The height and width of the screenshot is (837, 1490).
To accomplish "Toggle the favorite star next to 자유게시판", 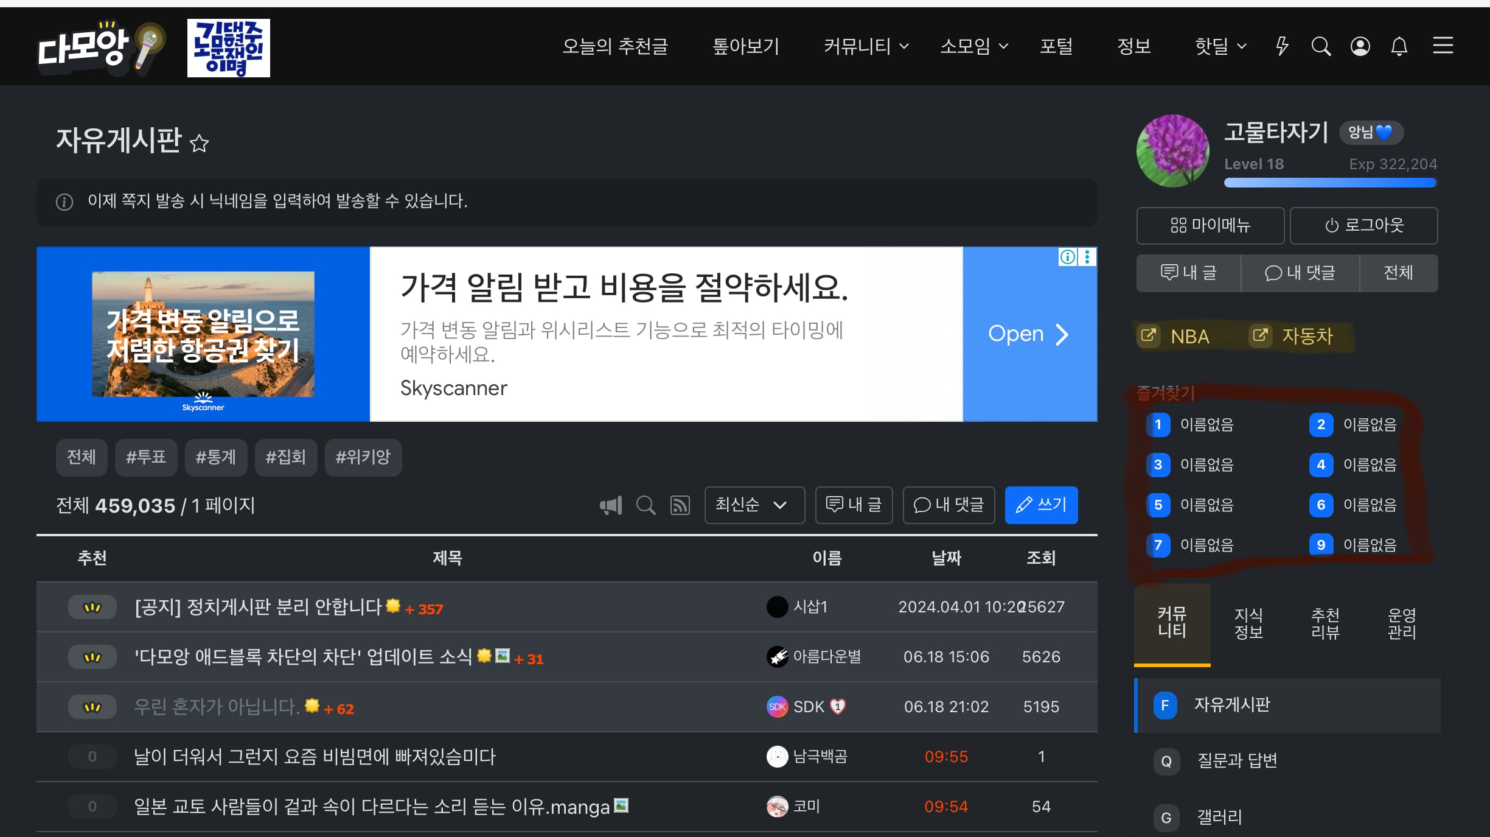I will [199, 143].
